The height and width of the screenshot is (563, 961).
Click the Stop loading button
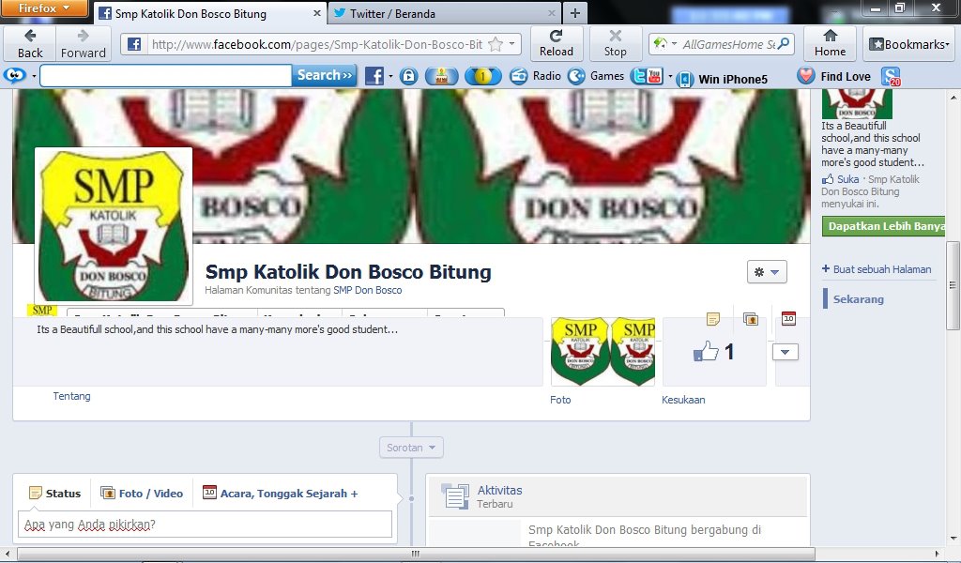coord(615,44)
